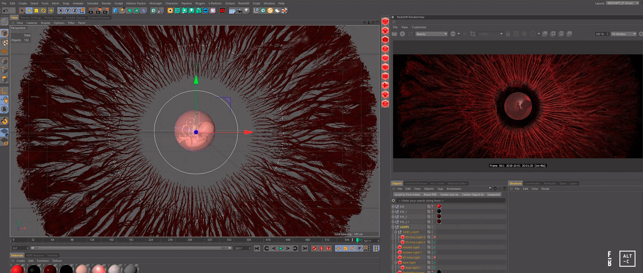Play the animation forwards

281,248
